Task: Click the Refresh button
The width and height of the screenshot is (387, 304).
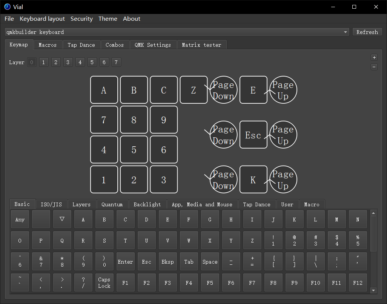Action: pos(367,32)
